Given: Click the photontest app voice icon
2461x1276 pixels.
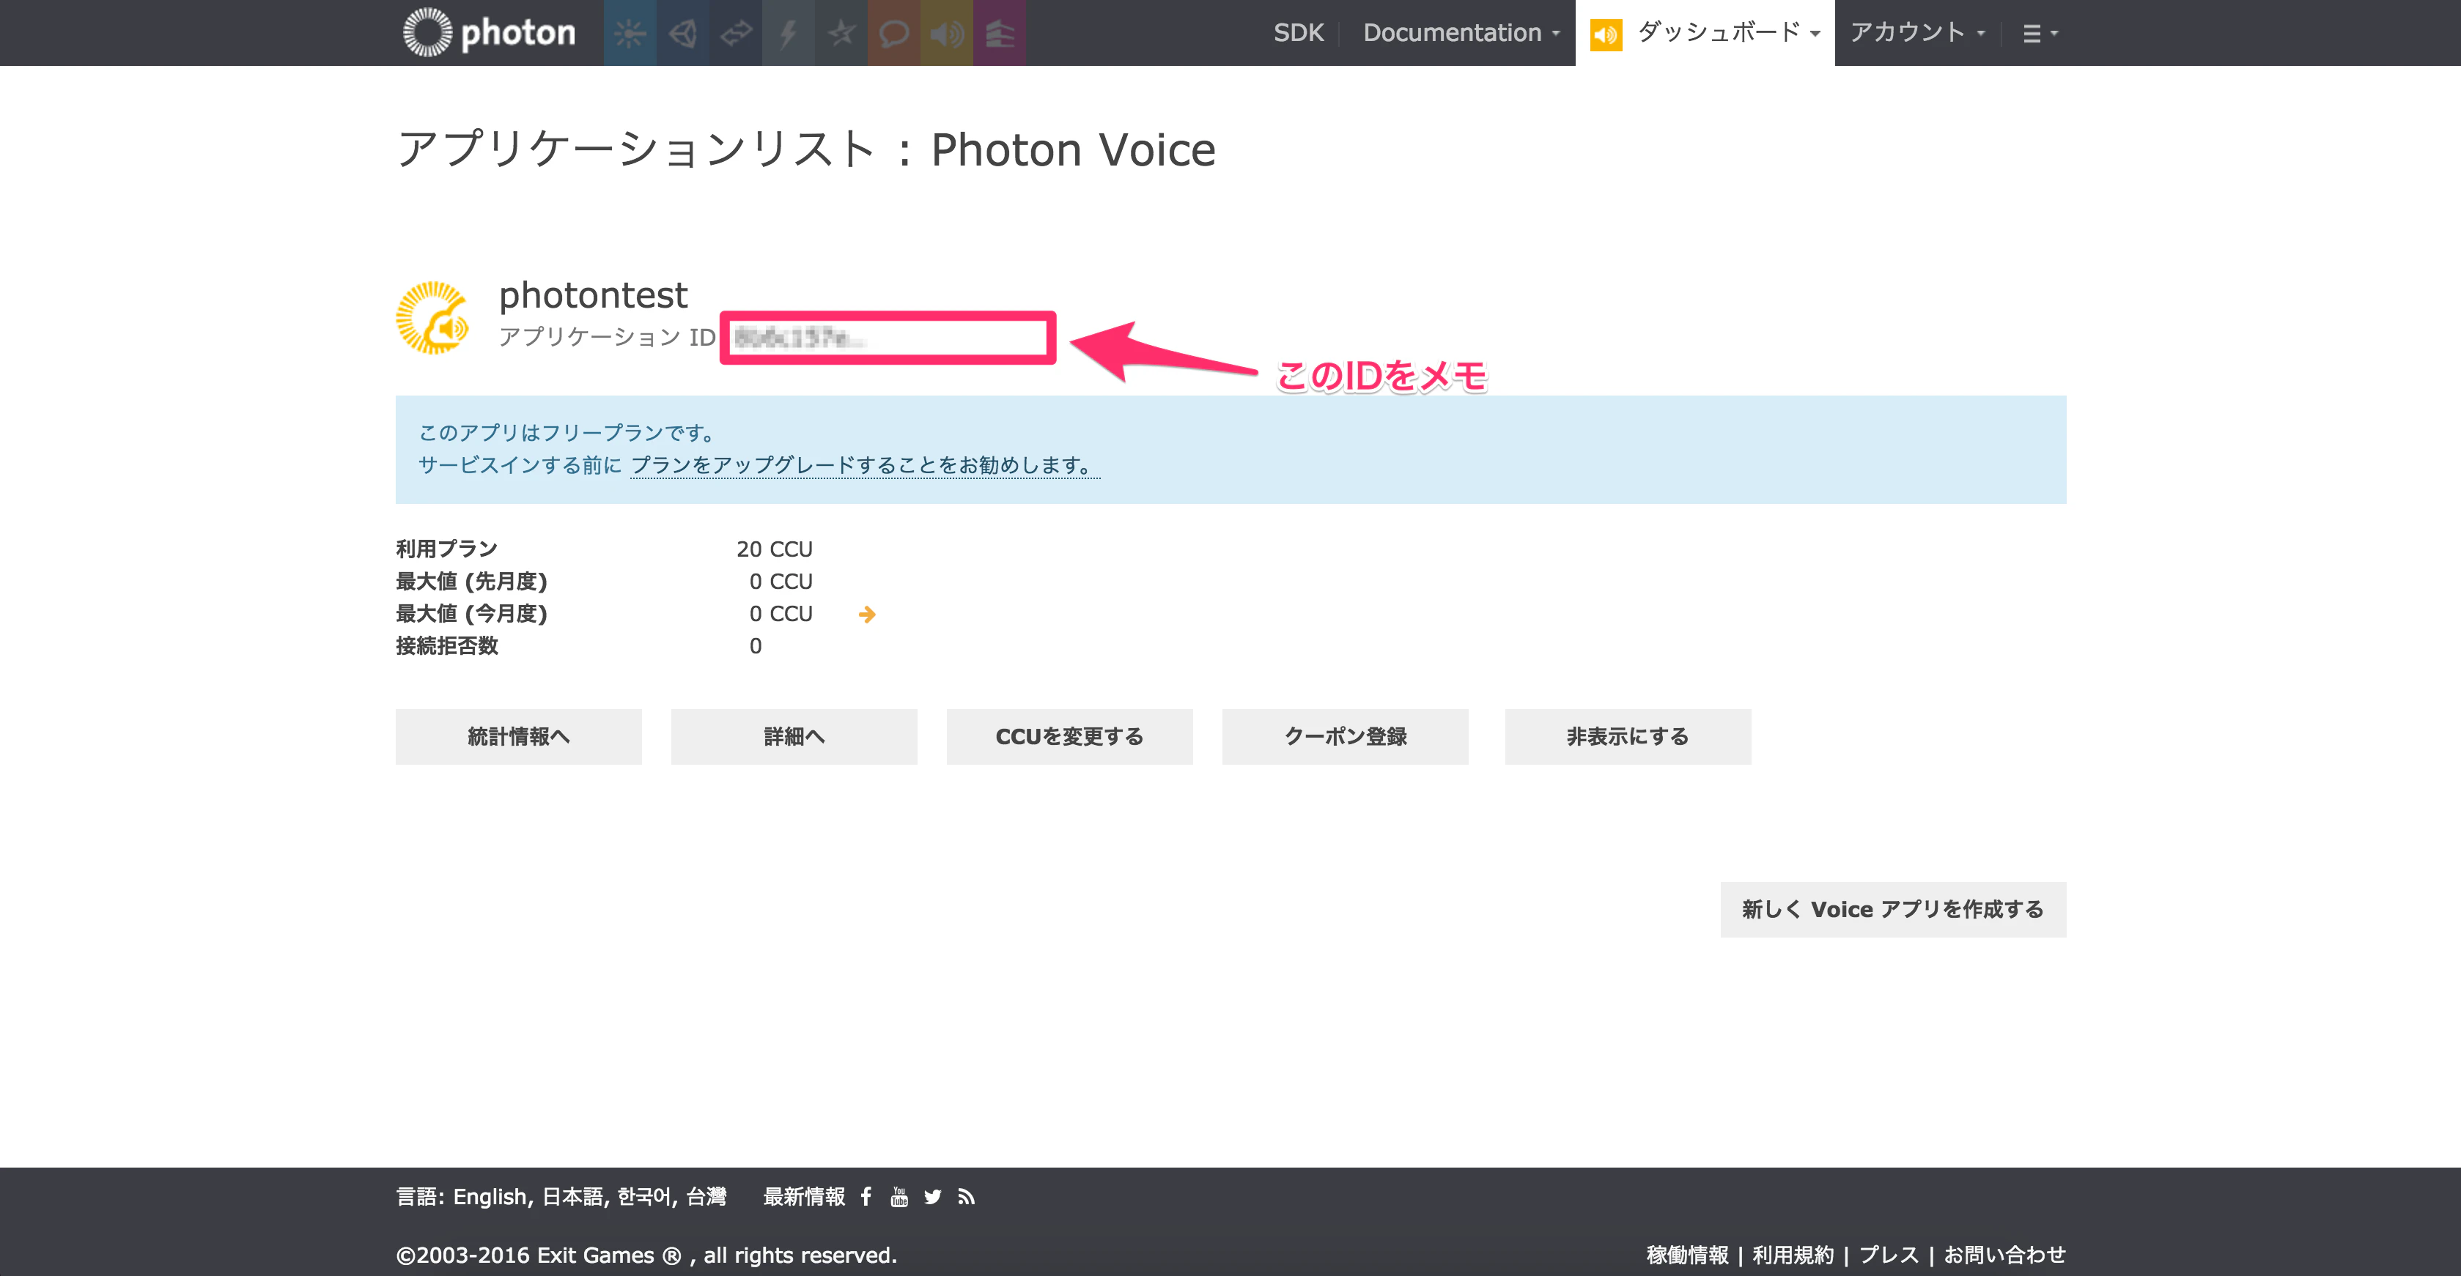Looking at the screenshot, I should (433, 318).
